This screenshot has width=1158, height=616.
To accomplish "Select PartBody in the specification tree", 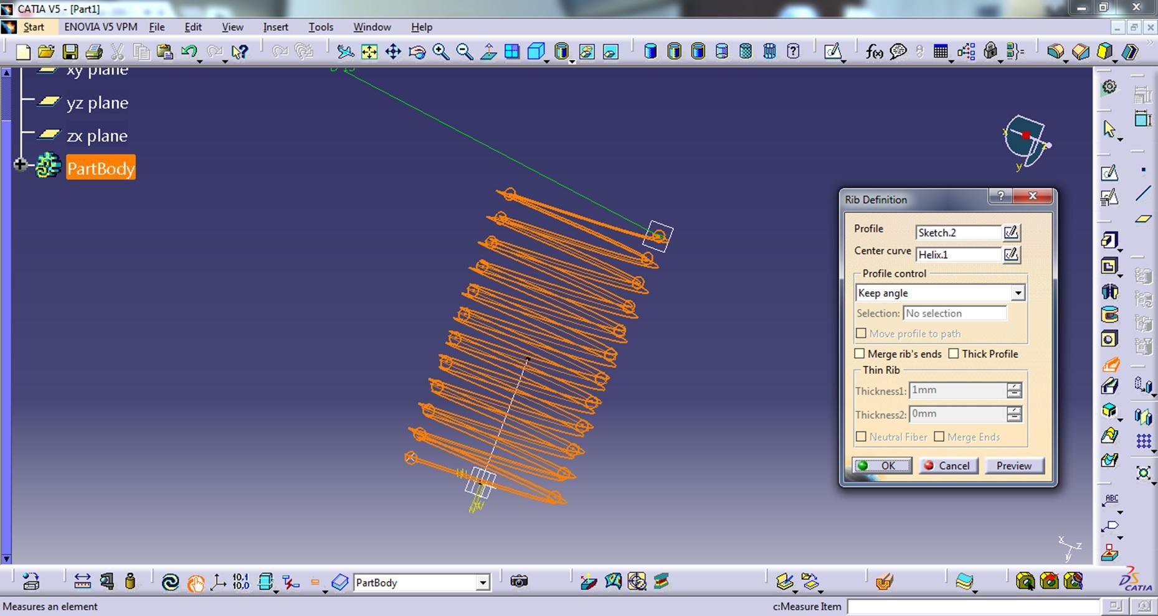I will [101, 168].
